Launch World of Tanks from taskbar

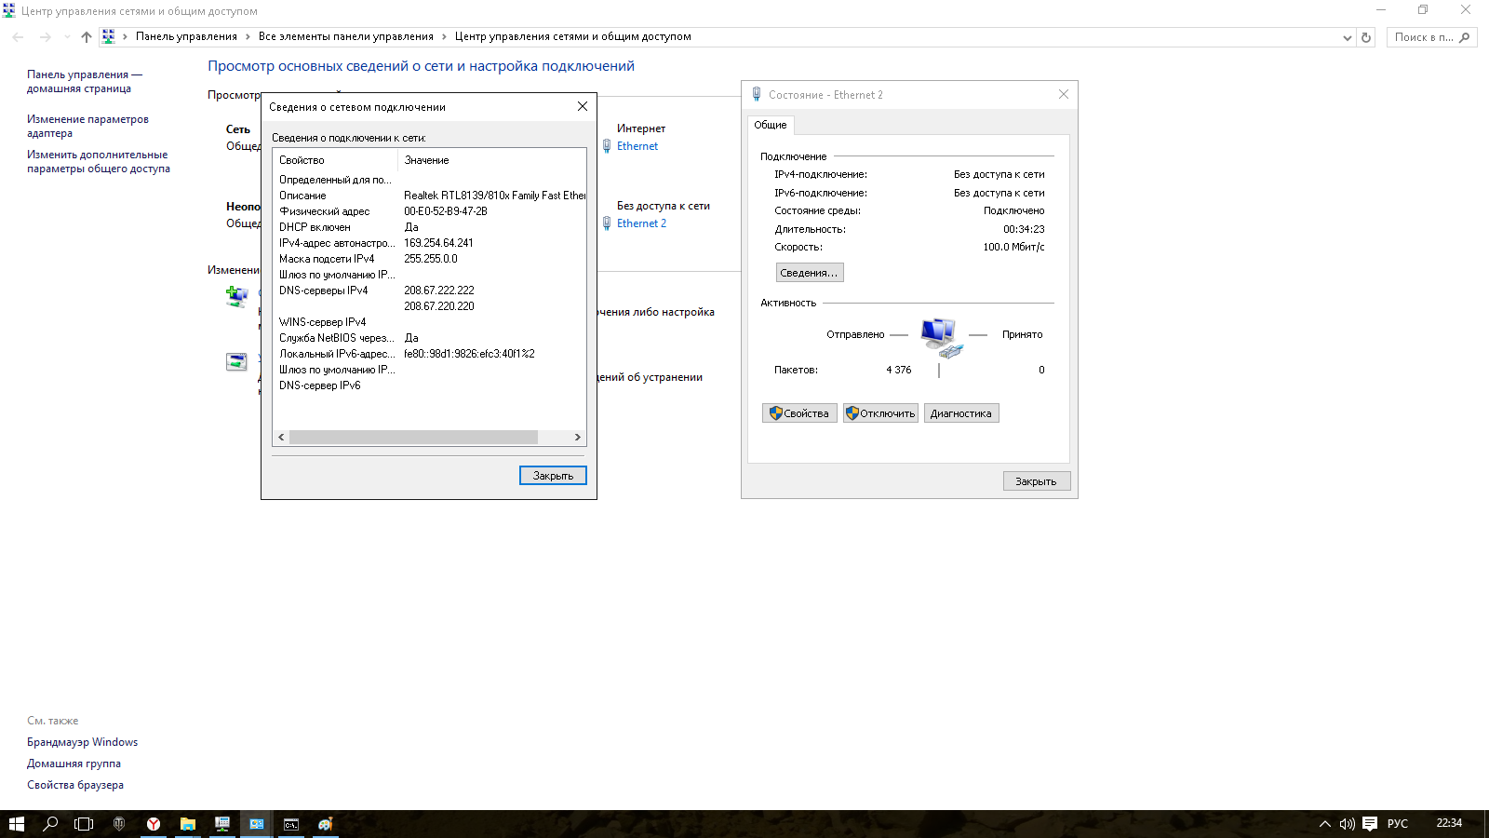point(119,824)
